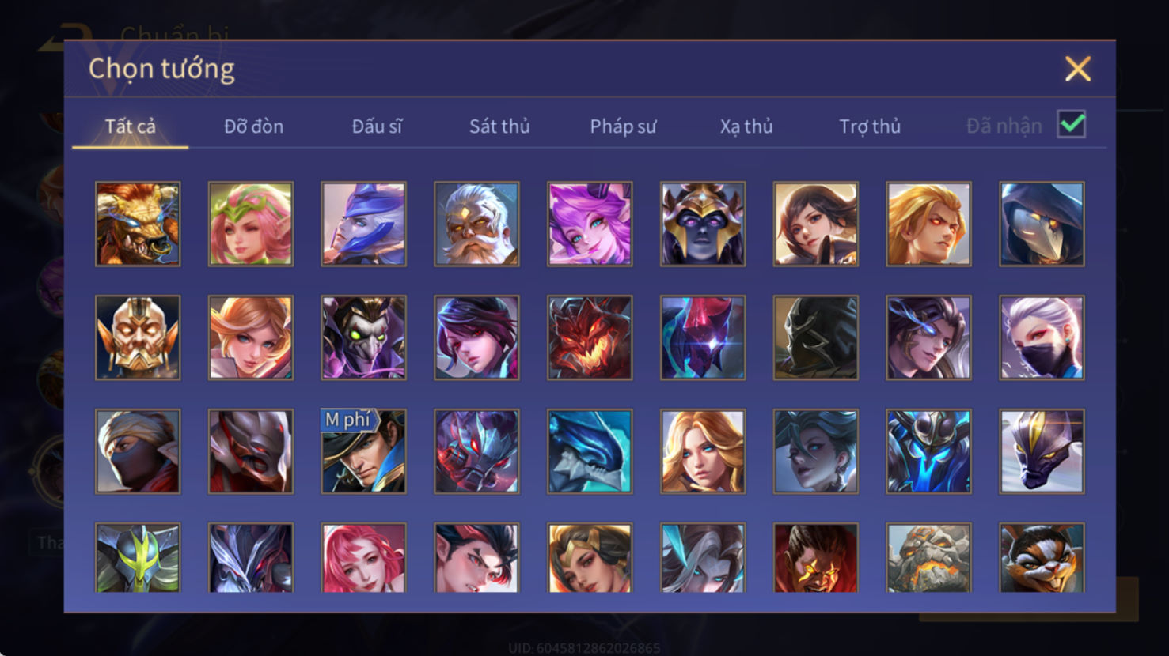Open the Sát thủ tab
The width and height of the screenshot is (1169, 656).
(499, 126)
